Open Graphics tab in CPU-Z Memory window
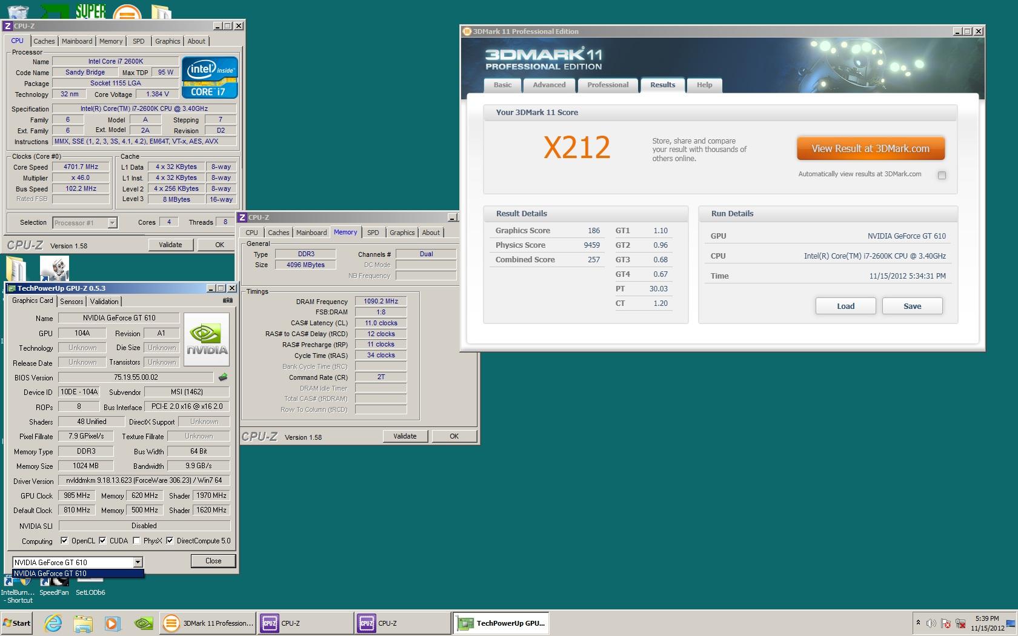Viewport: 1018px width, 636px height. point(402,233)
